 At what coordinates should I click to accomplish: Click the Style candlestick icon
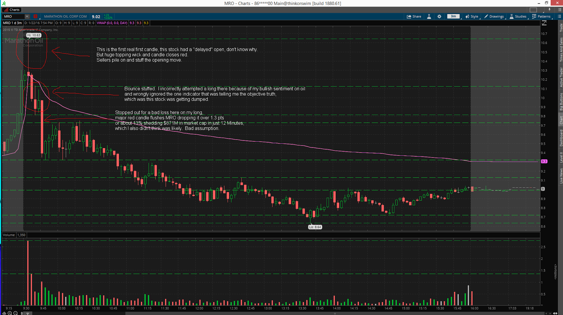(467, 17)
